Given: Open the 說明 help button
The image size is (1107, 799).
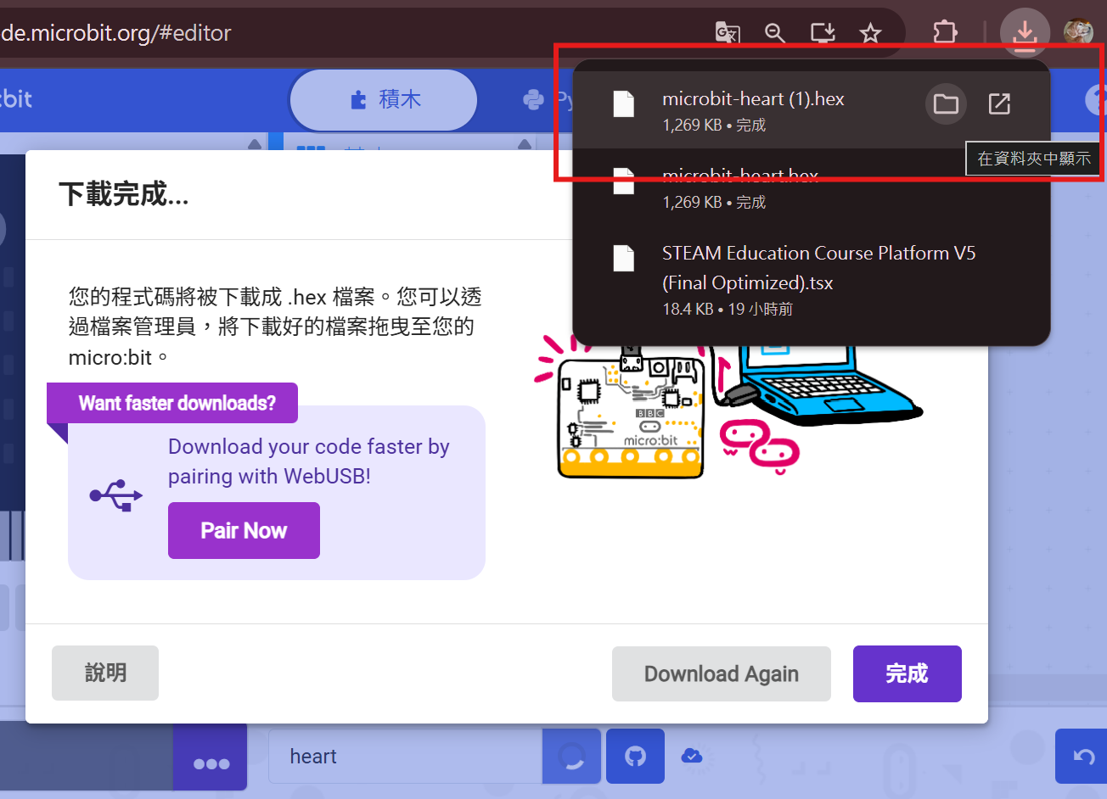Looking at the screenshot, I should pyautogui.click(x=105, y=673).
